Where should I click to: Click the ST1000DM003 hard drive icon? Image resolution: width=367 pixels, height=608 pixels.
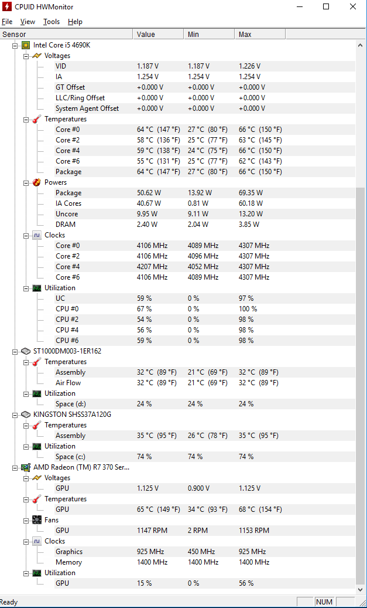(26, 351)
